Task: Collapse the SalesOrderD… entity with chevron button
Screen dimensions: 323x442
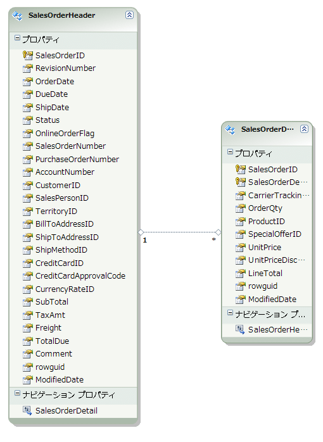Action: click(304, 129)
